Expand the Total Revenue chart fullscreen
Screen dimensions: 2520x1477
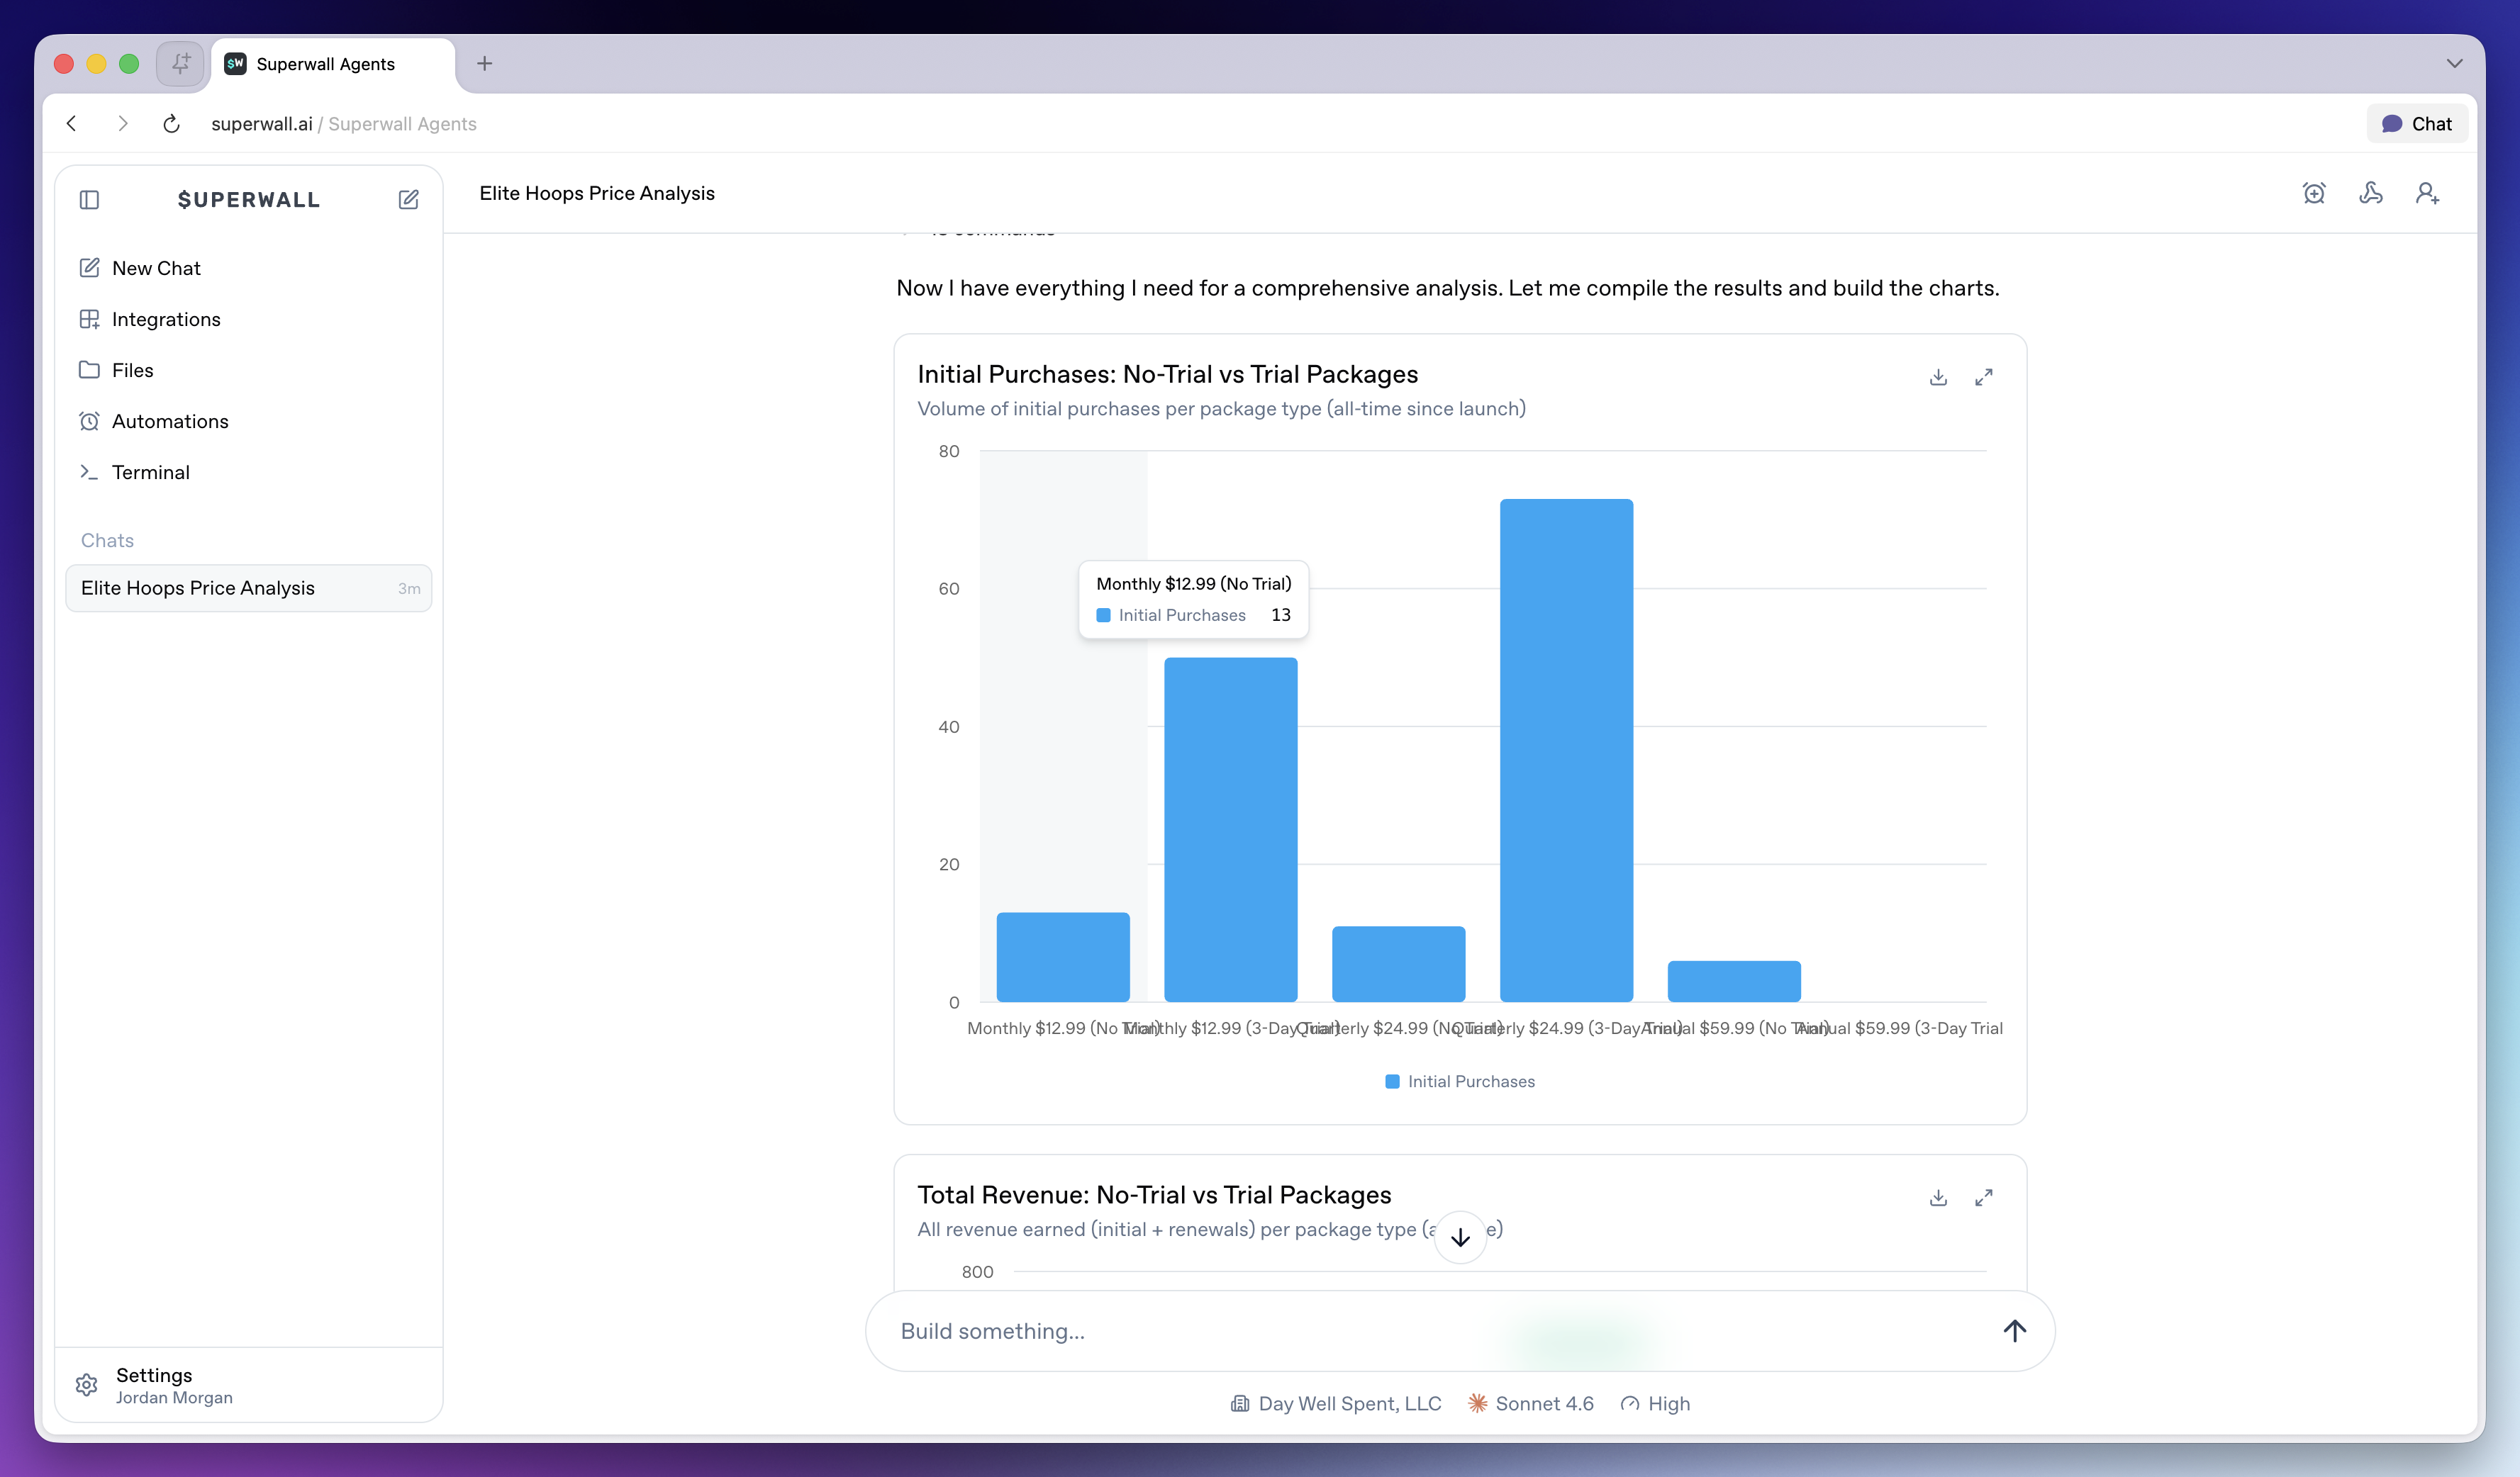click(x=1984, y=1197)
